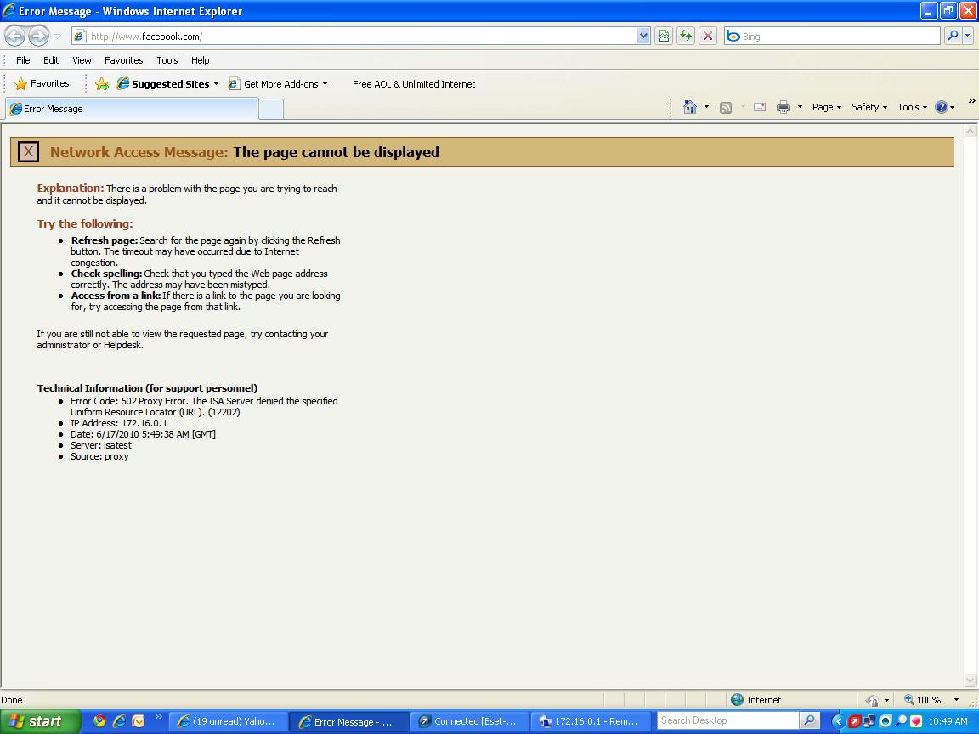979x734 pixels.
Task: Open the Help menu
Action: click(201, 60)
